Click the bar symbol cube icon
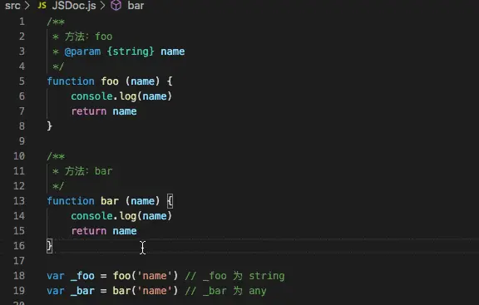Screen dimensions: 479x305 pos(116,5)
